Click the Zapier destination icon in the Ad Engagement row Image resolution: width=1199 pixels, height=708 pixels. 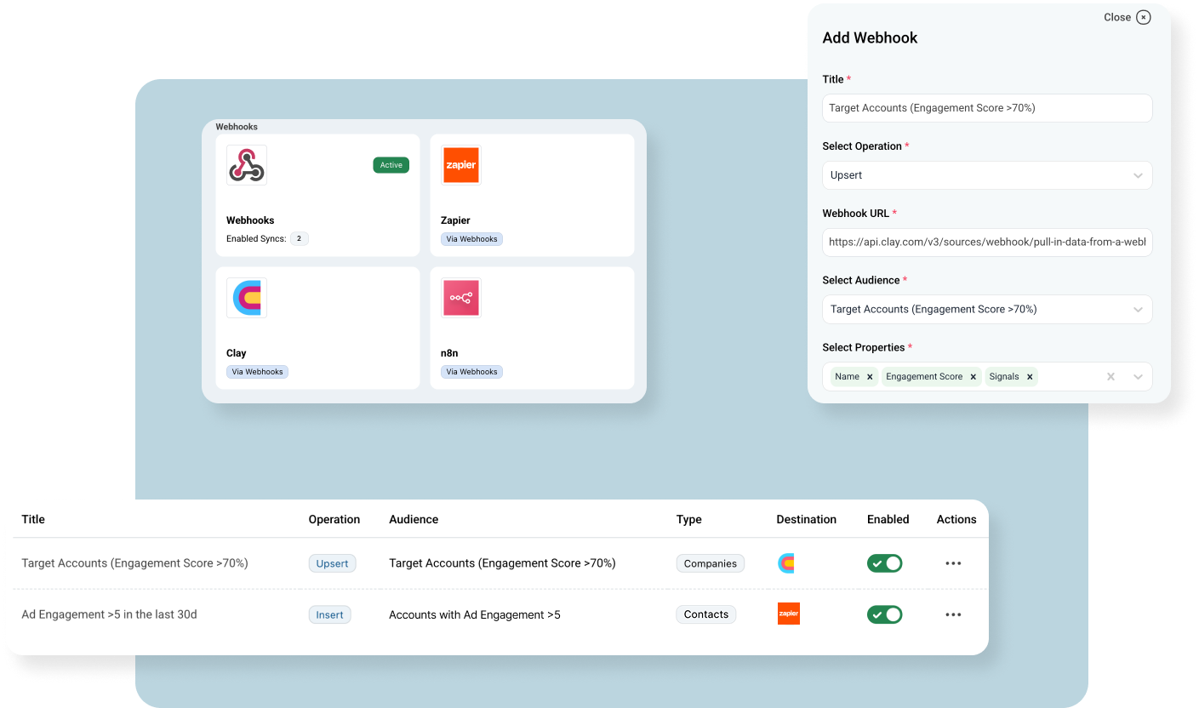(789, 614)
